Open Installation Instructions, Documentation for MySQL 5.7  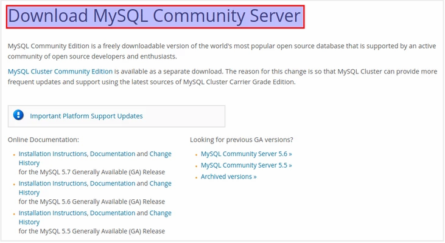tap(77, 154)
